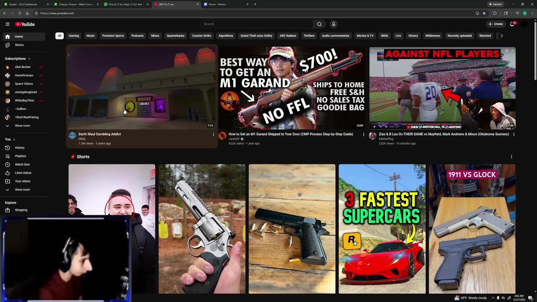Select the Recently uploaded chip
The width and height of the screenshot is (537, 302).
tap(459, 36)
